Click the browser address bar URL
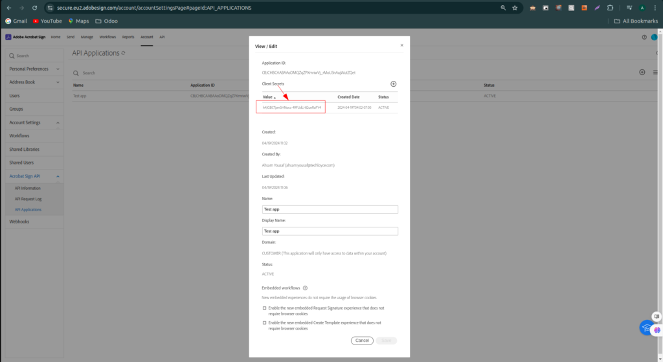The width and height of the screenshot is (663, 362). (154, 8)
